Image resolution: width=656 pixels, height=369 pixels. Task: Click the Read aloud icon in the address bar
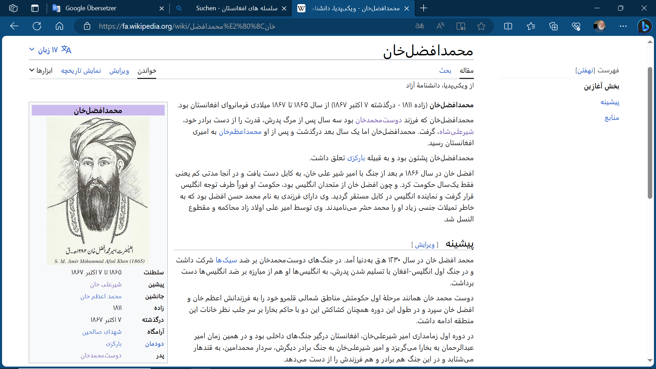[x=440, y=26]
